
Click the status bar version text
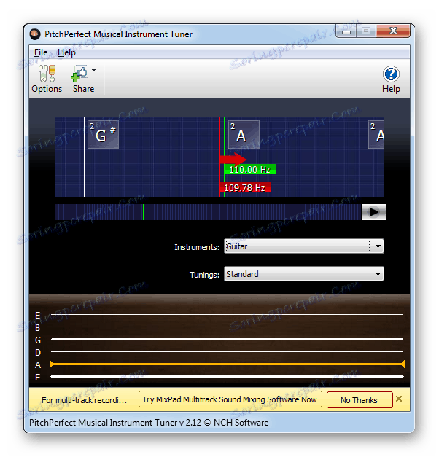(x=149, y=423)
